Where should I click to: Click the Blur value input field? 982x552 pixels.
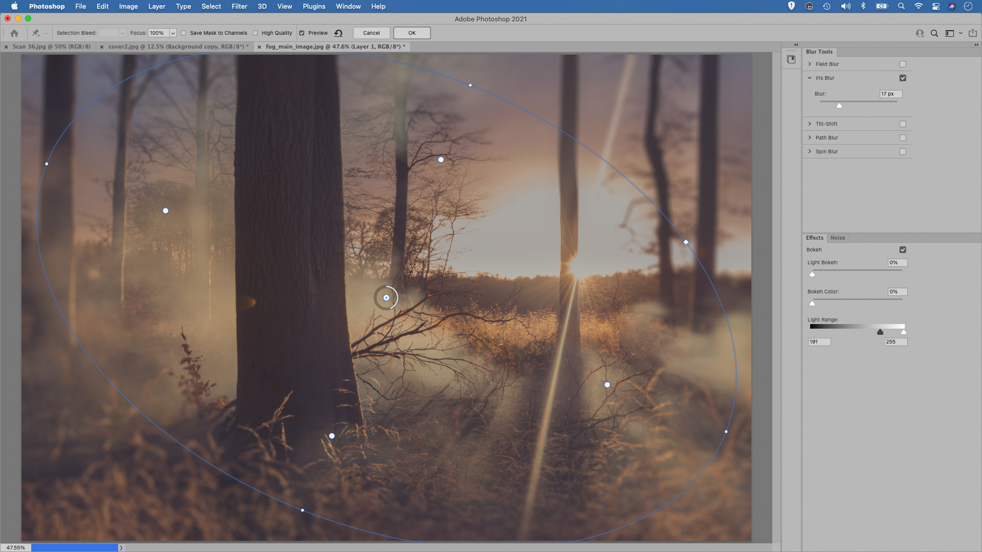pyautogui.click(x=891, y=94)
